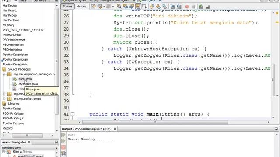The image size is (280, 157).
Task: Select MyServer.java in Projects tree
Action: click(x=28, y=84)
